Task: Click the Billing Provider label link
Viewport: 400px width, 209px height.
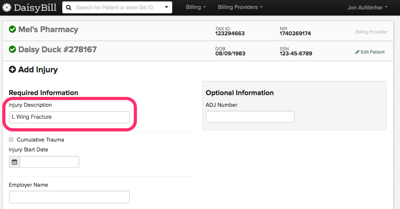Action: (x=371, y=32)
